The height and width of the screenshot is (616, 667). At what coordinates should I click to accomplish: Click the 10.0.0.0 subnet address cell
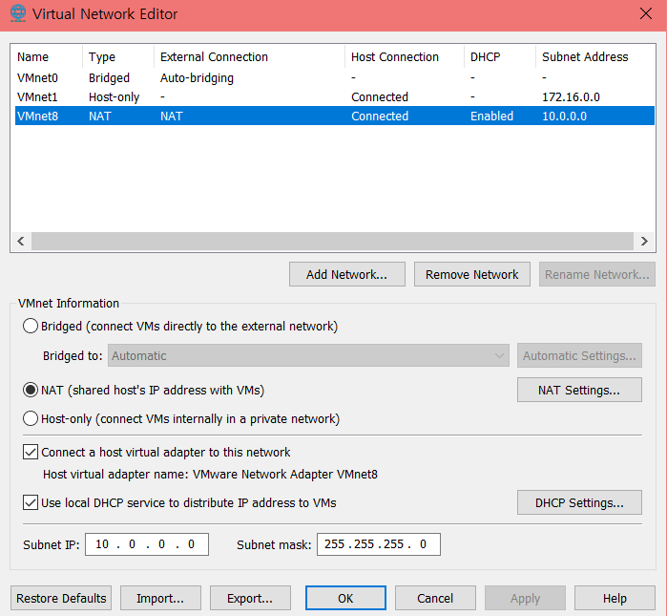point(564,116)
